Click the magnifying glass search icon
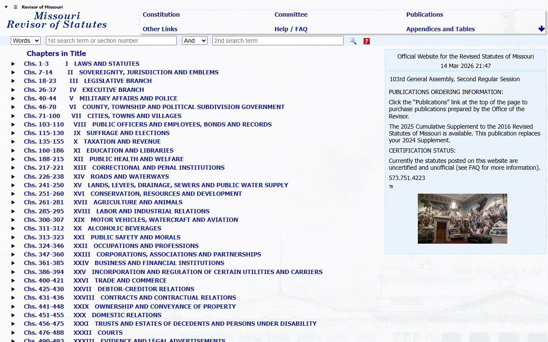 point(353,41)
